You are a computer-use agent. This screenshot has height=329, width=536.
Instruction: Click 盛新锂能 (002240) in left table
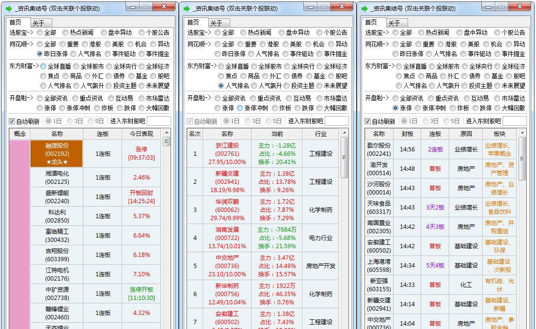tap(57, 197)
